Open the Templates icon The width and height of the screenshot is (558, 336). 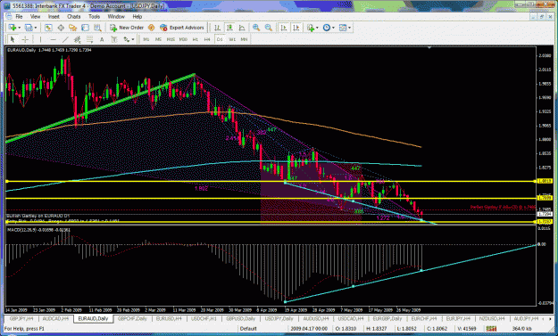pos(343,28)
